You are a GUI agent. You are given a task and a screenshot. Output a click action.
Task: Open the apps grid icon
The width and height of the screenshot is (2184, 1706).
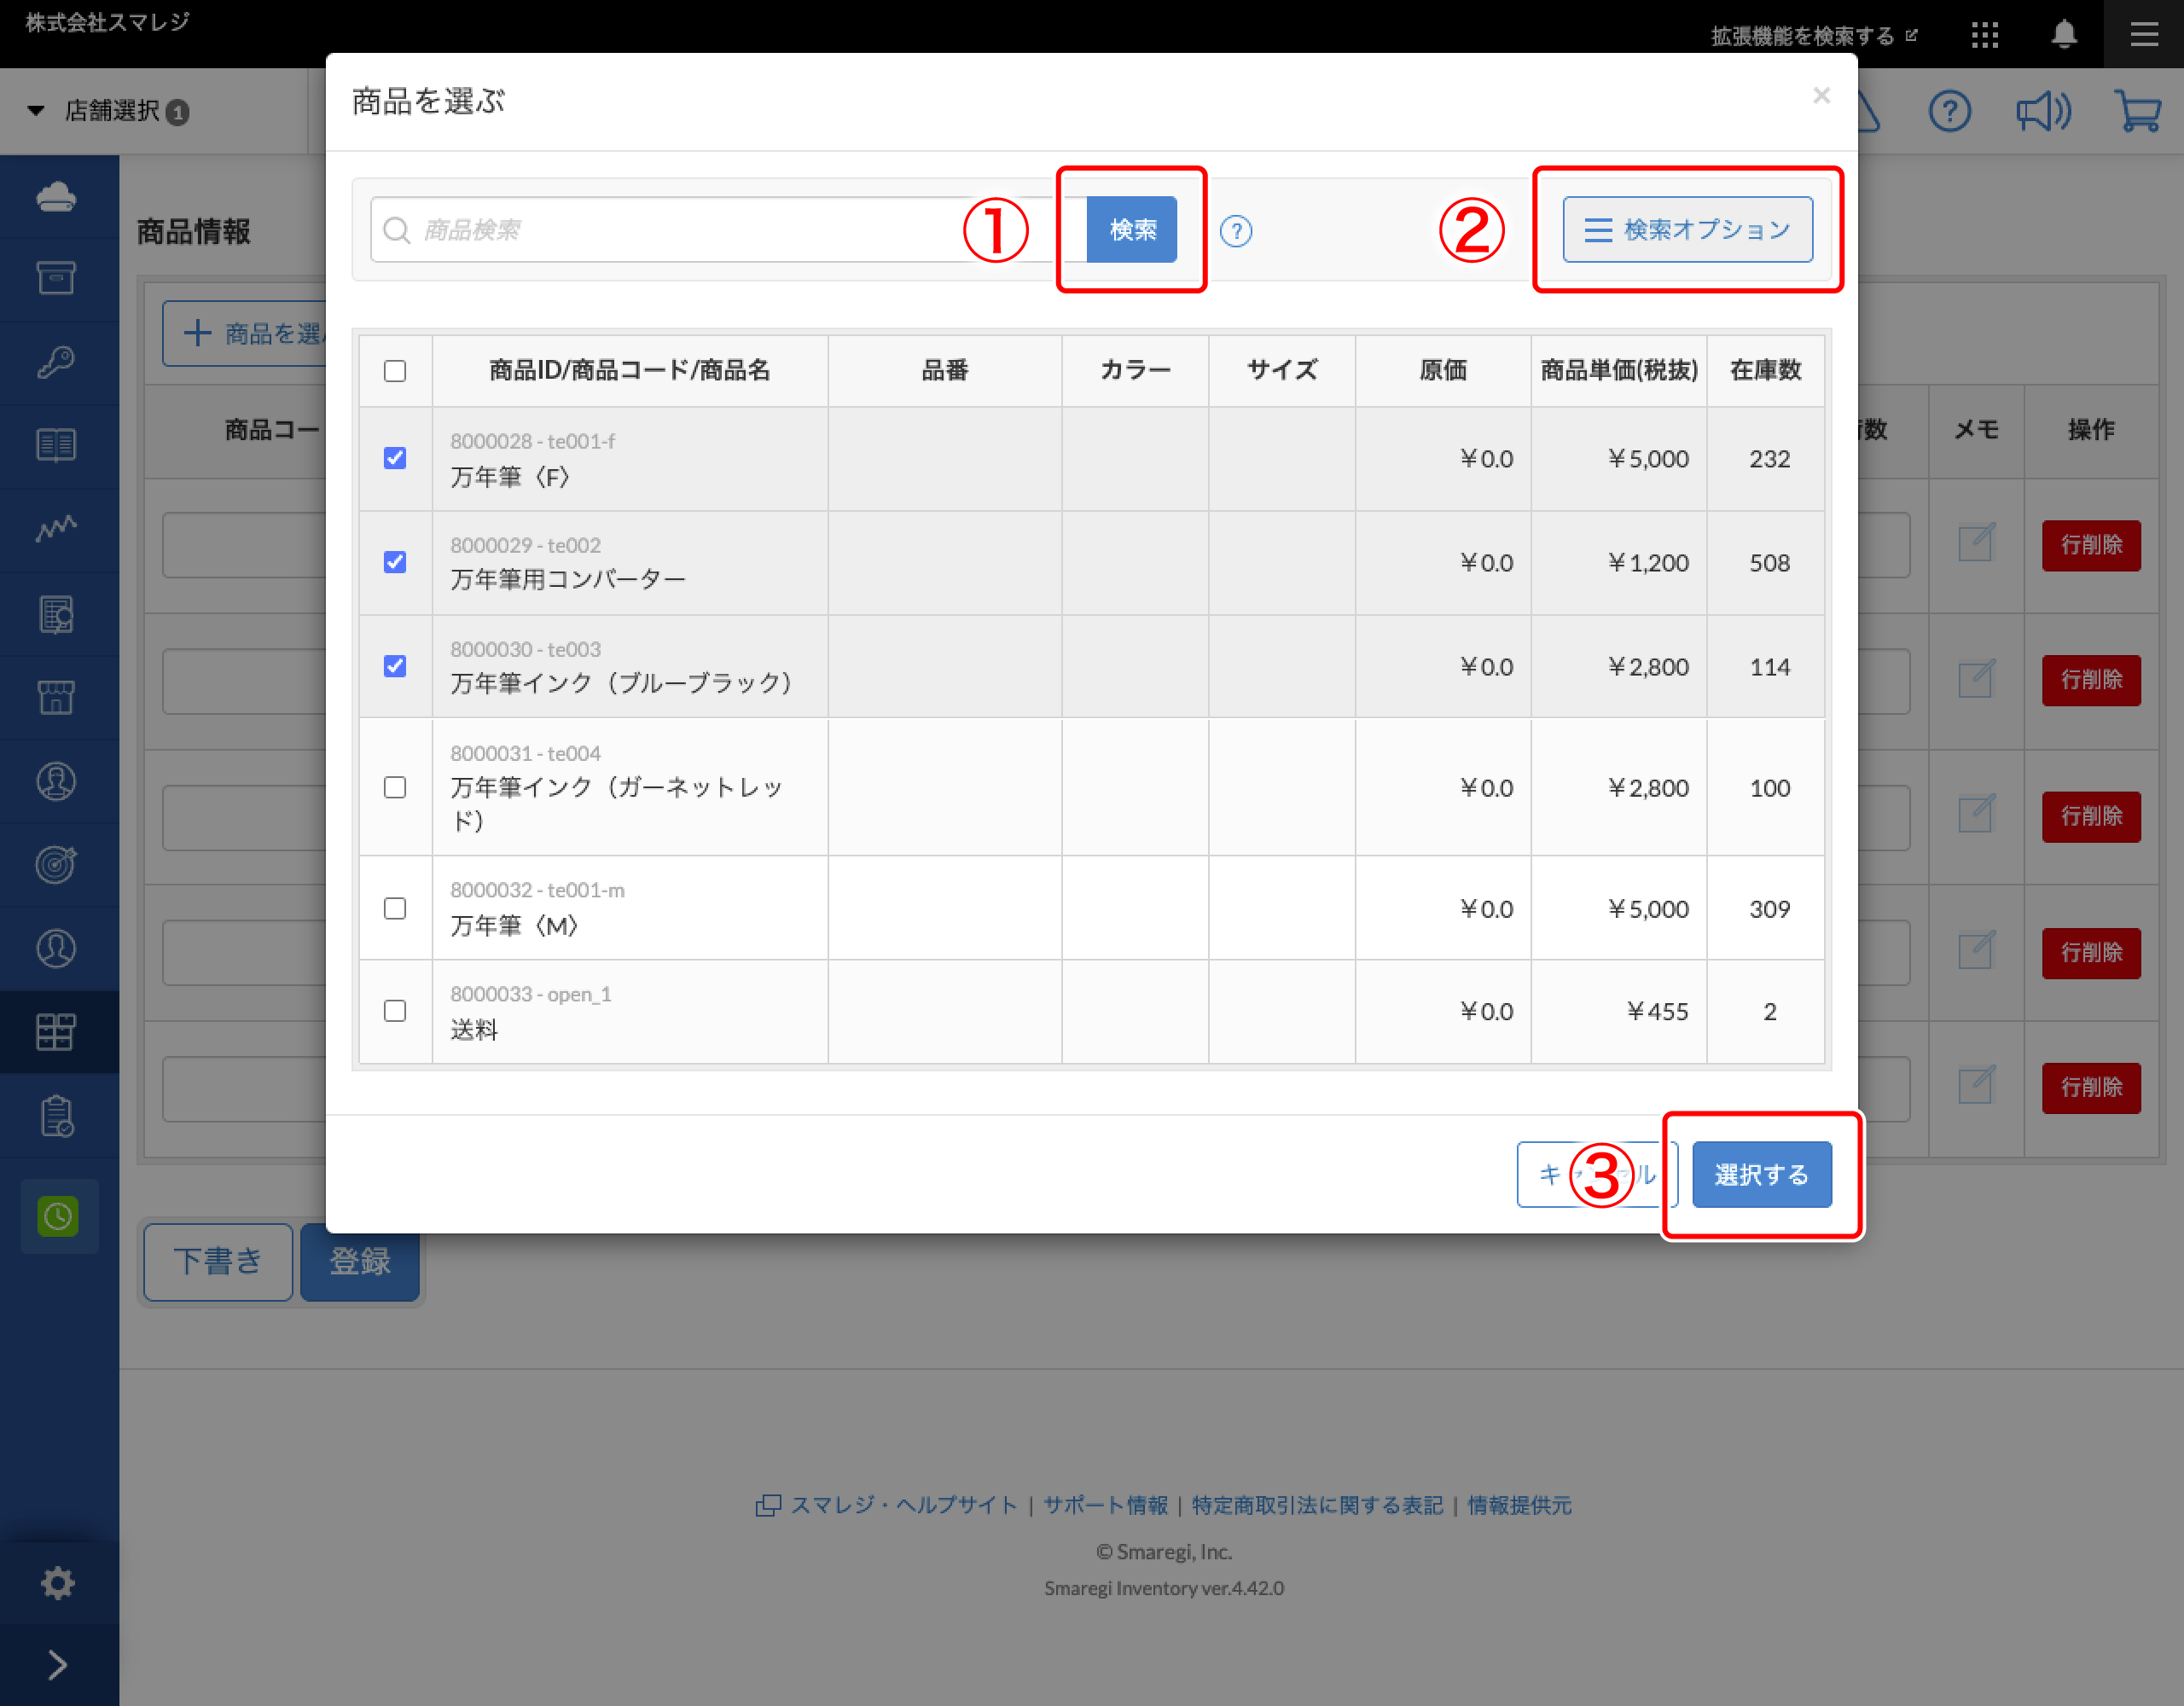click(1984, 35)
